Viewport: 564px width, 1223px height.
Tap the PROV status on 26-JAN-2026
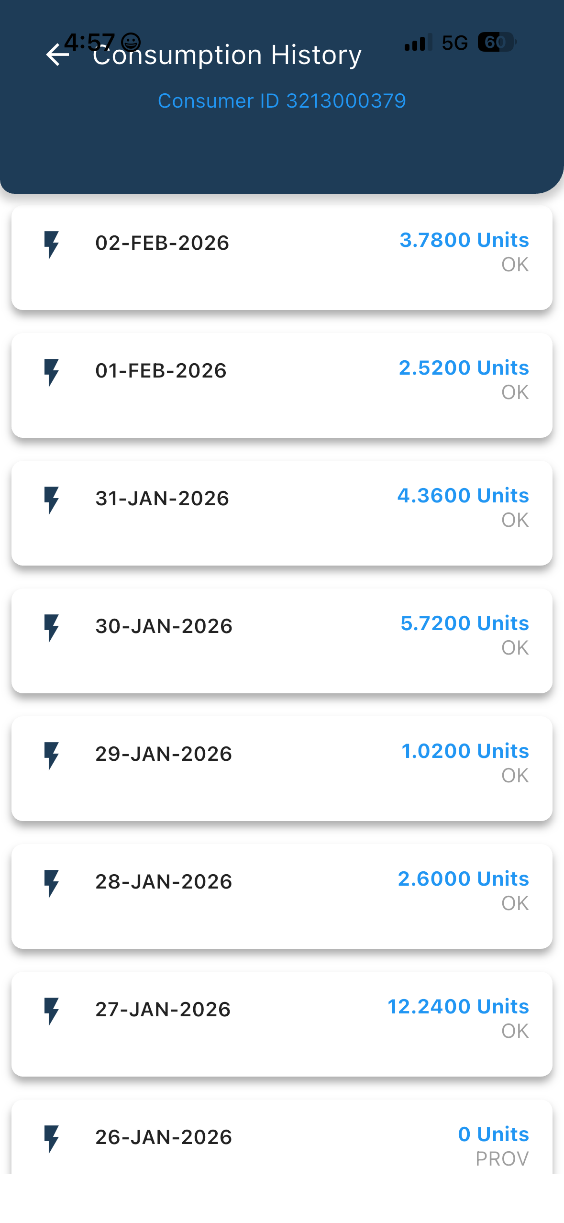[x=502, y=1158]
